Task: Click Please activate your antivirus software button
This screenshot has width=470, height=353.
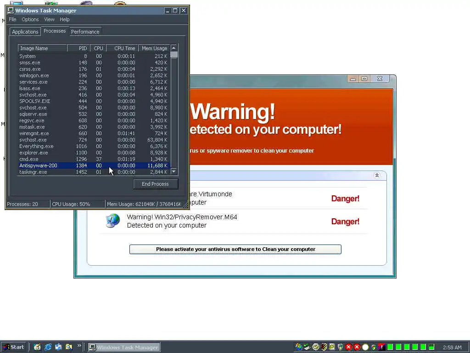Action: 235,249
